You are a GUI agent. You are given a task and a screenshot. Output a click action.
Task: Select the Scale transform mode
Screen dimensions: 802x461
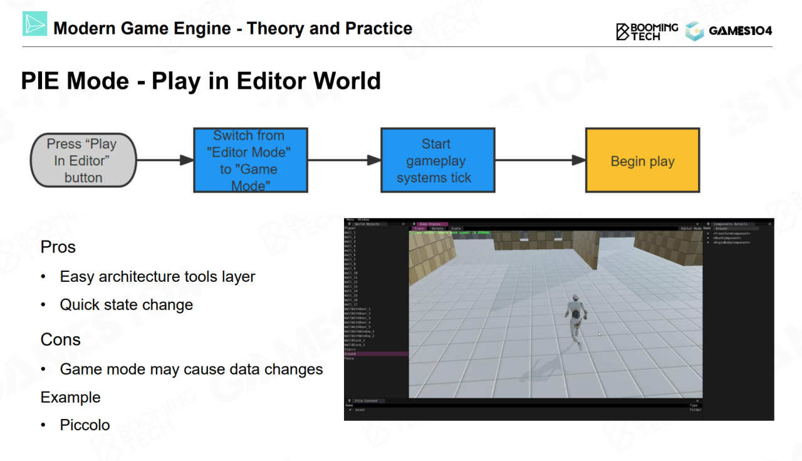click(456, 229)
